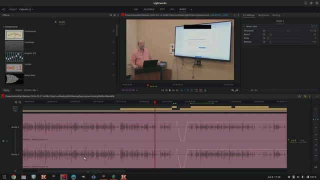Favorite the Graphic EQ effect row toggle

pyautogui.click(x=113, y=53)
